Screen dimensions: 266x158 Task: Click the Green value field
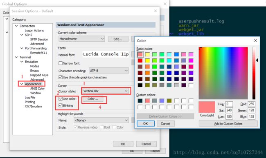tap(251, 110)
